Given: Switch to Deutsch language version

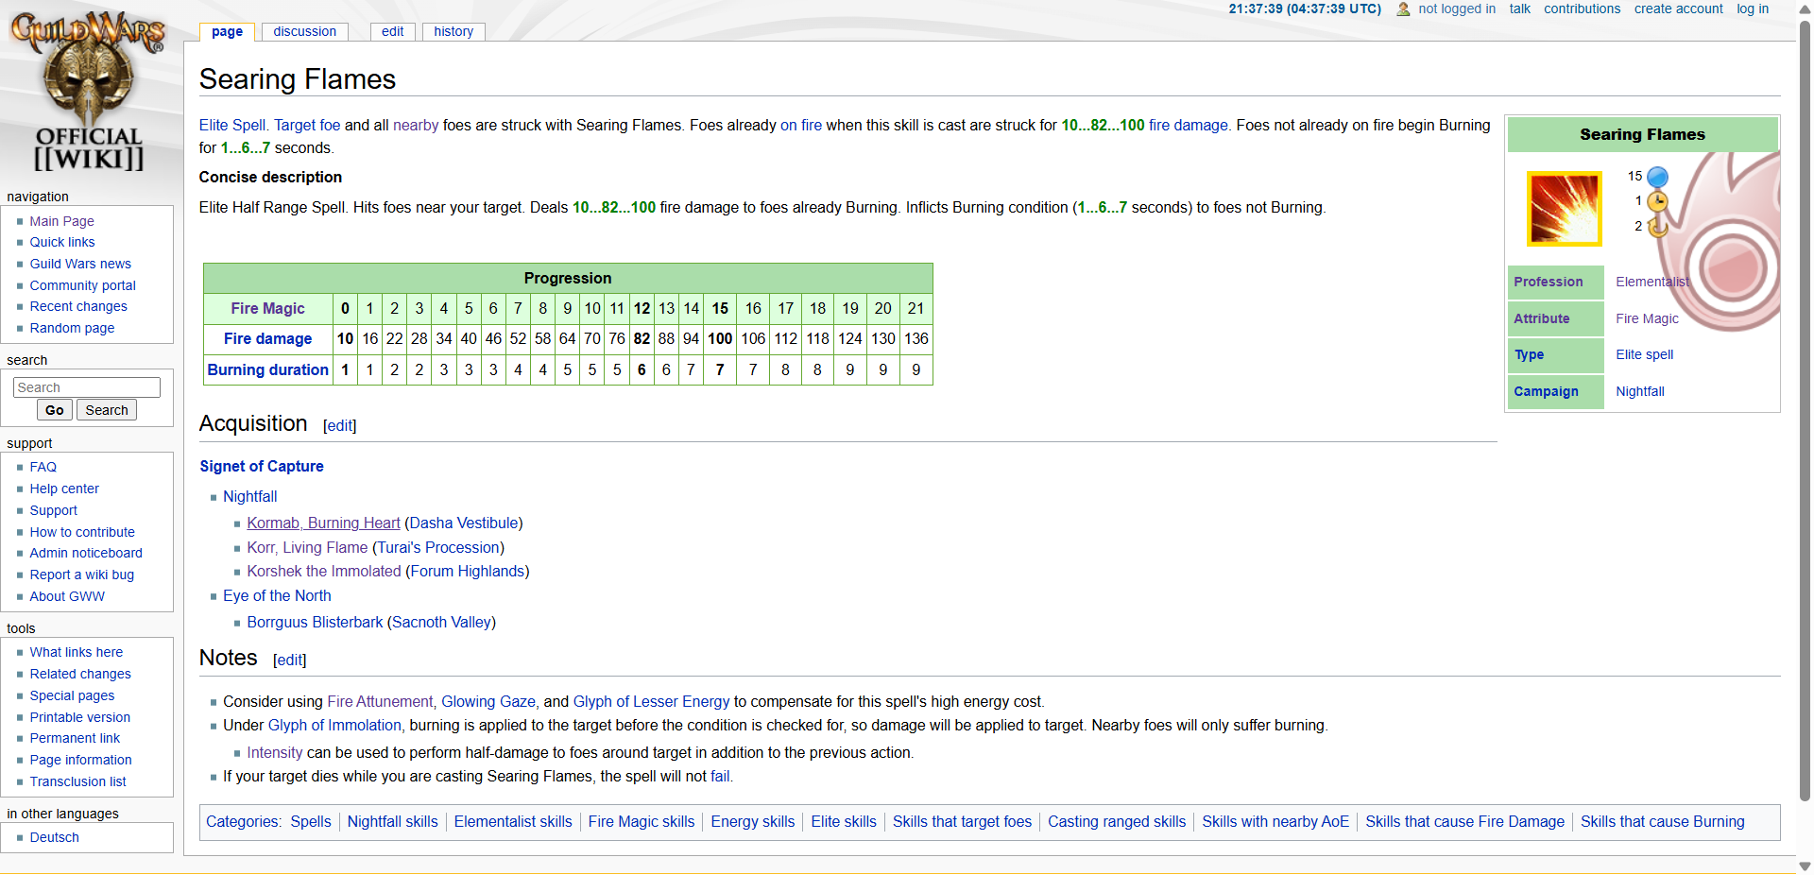Looking at the screenshot, I should pyautogui.click(x=54, y=837).
